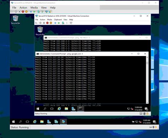
Task: Open Task View on nested VM taskbar
Action: tap(52, 109)
